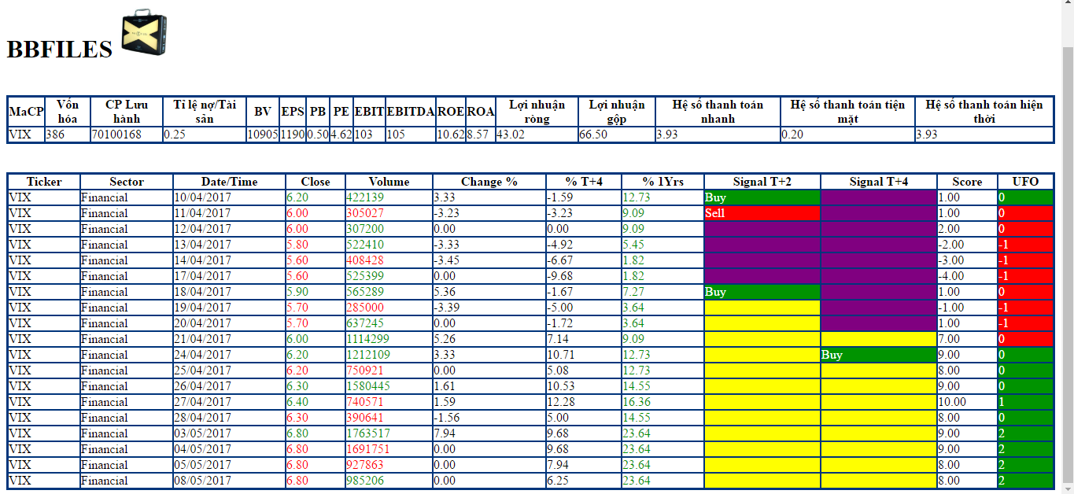Screen dimensions: 1074x494
Task: Click the vertical scrollbar thumb
Action: coord(1068,264)
